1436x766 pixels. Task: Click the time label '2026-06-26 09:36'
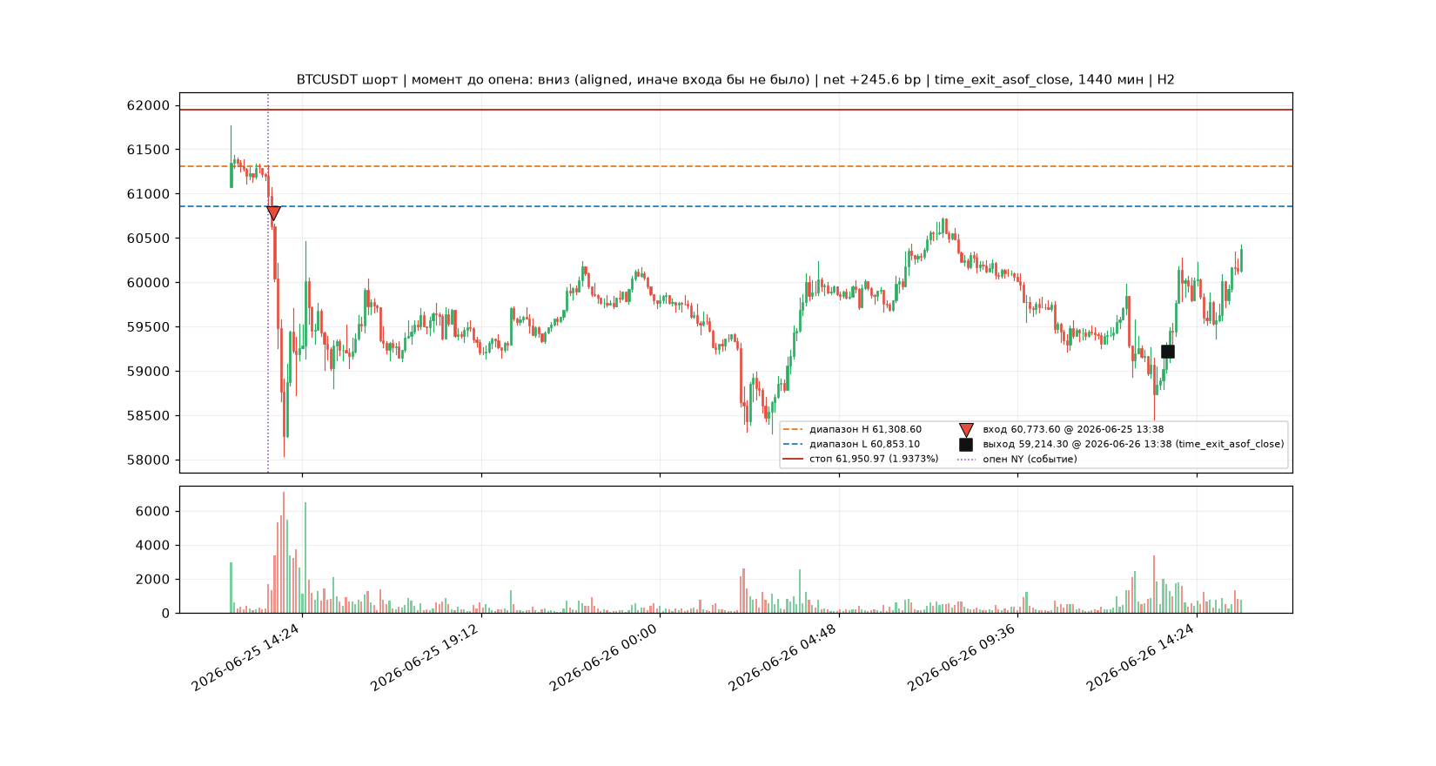pyautogui.click(x=962, y=657)
